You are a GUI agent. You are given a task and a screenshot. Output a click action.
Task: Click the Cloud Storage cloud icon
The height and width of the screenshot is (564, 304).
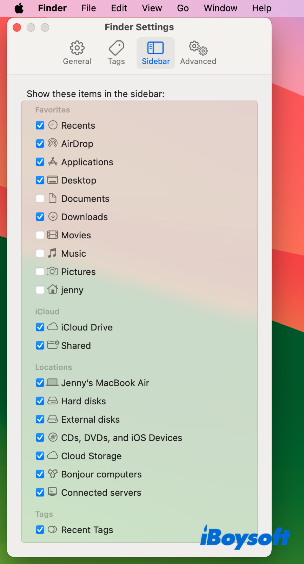(x=53, y=455)
